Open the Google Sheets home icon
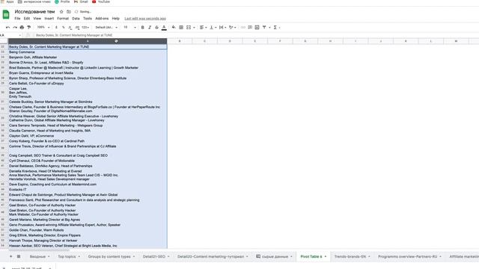479x269 pixels. [6, 14]
